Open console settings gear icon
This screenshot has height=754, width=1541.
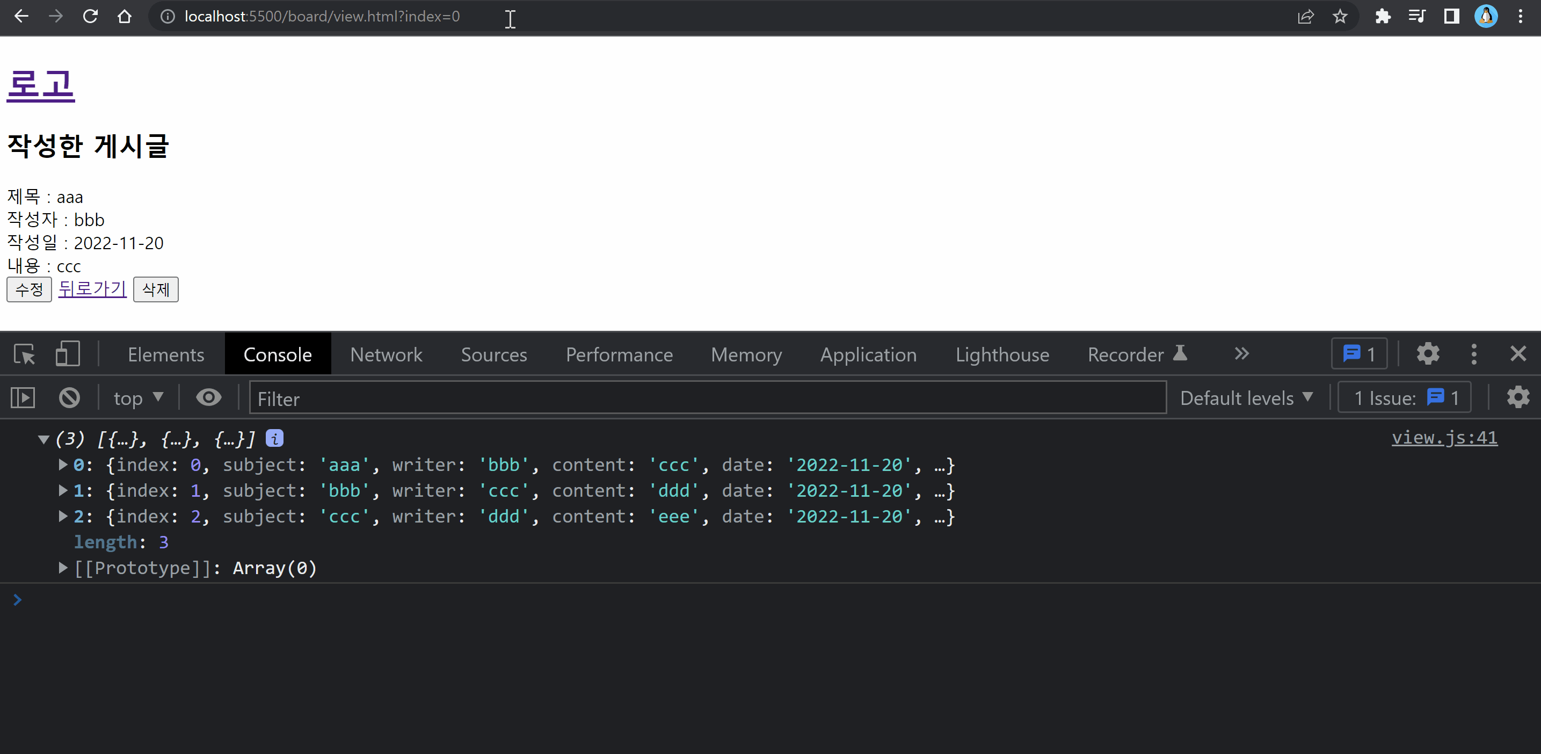click(1518, 398)
